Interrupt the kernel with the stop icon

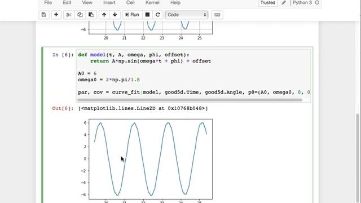pos(147,15)
